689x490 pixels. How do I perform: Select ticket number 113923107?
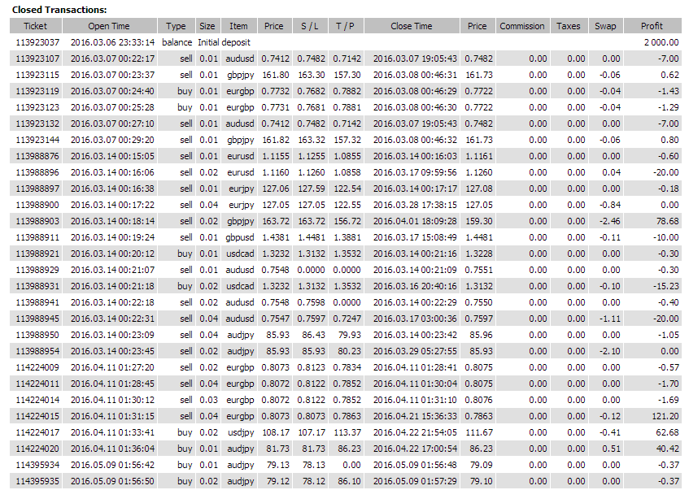pyautogui.click(x=37, y=59)
